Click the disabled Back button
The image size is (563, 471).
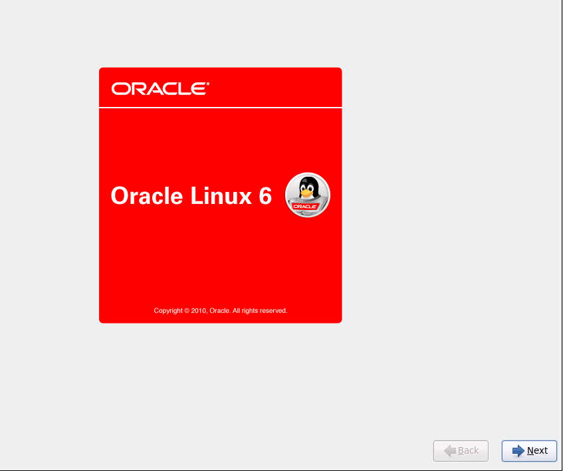461,450
